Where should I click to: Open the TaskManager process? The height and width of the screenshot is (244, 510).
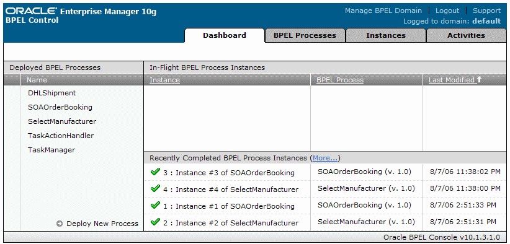[x=51, y=150]
